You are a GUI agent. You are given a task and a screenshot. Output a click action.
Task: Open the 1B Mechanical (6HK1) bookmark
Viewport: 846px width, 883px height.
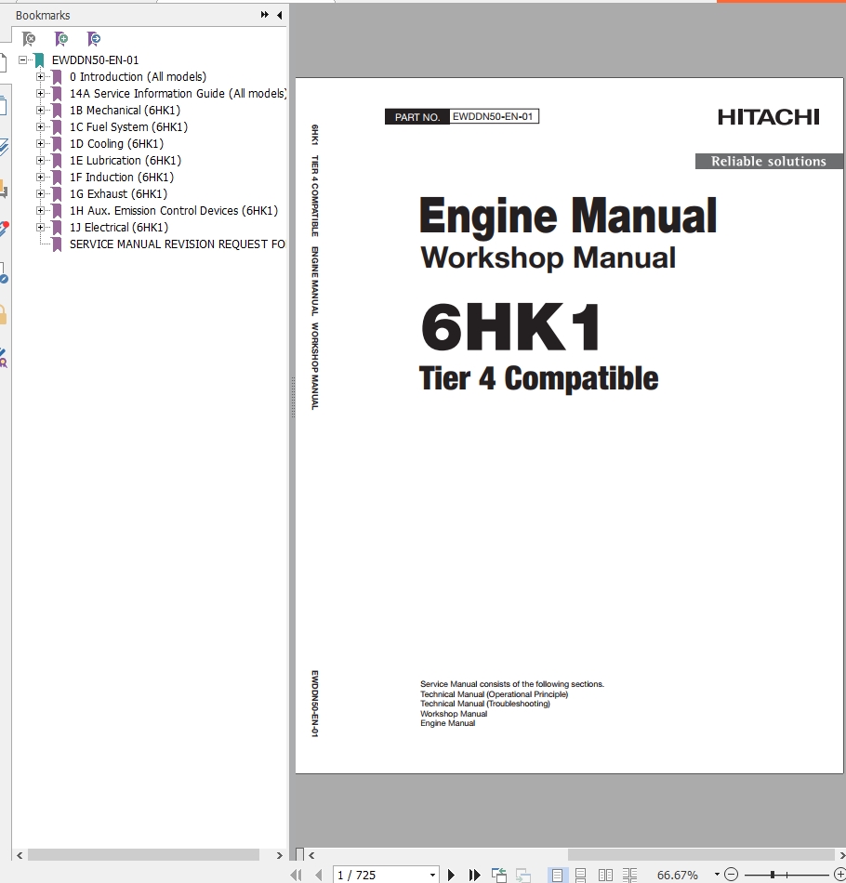pos(126,111)
